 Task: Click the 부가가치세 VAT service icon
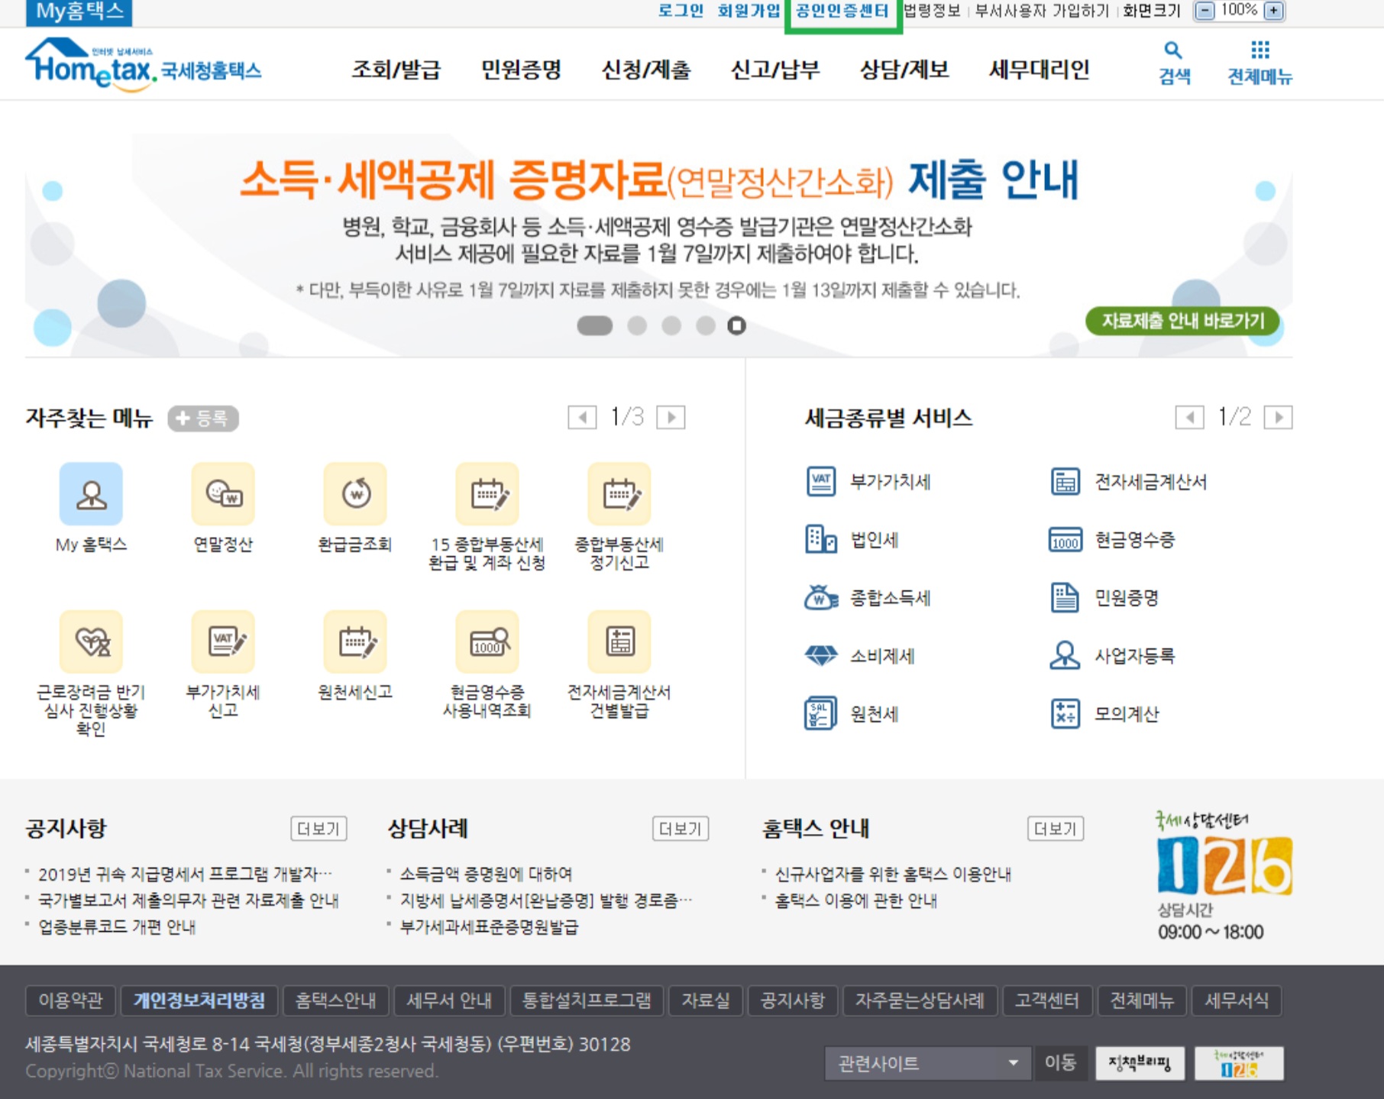click(821, 482)
